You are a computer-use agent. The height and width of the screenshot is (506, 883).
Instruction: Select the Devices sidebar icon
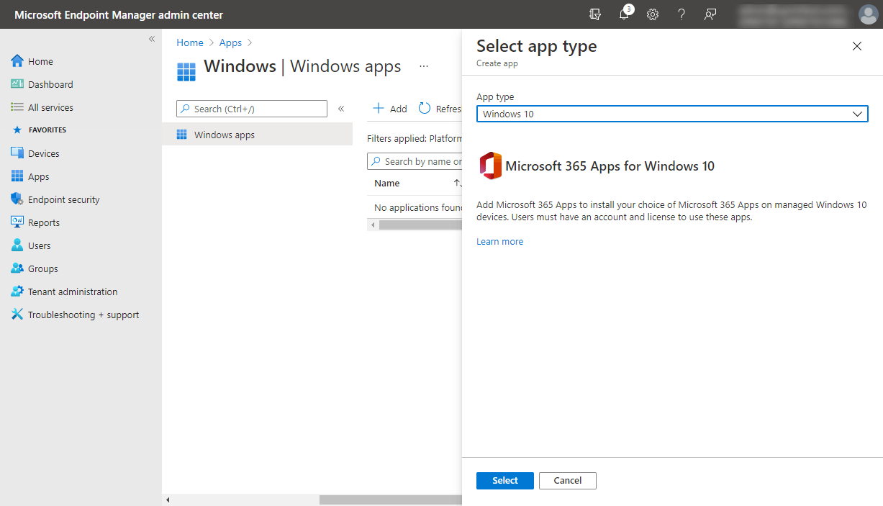[x=16, y=153]
